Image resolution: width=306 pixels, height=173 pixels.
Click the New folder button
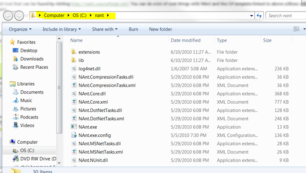click(x=161, y=29)
